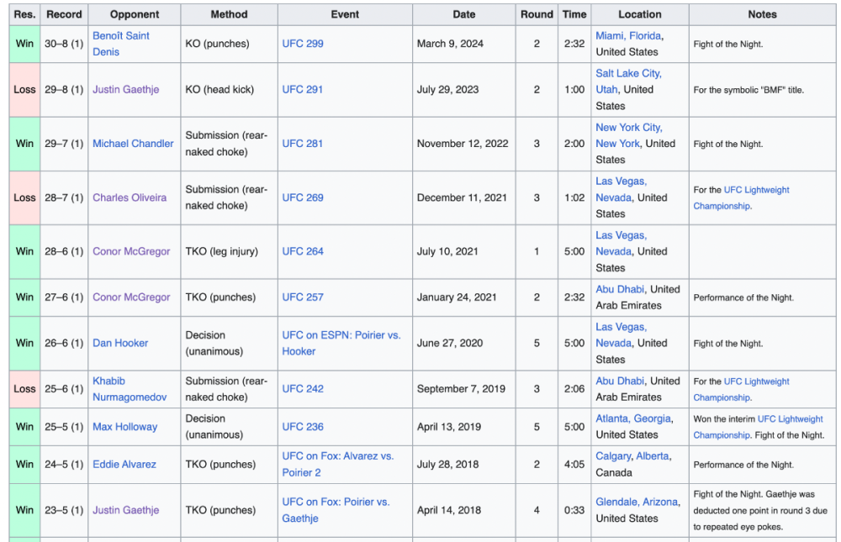Screen dimensions: 841x542
Task: Visit the UFC 242 event link
Action: click(303, 389)
